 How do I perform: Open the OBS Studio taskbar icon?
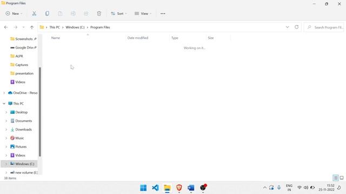203,188
